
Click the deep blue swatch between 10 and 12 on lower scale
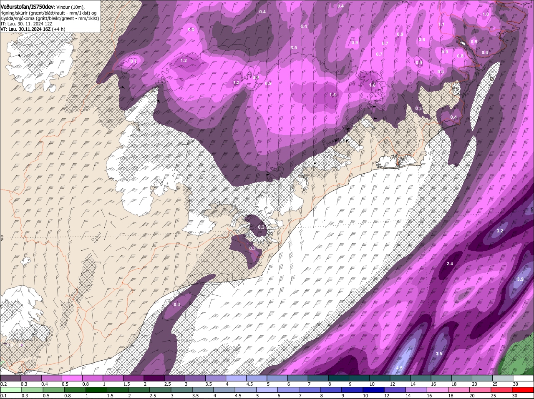point(373,390)
